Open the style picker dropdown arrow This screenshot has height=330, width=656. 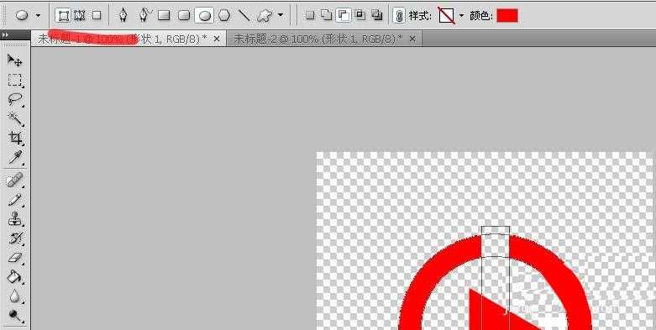click(x=461, y=16)
